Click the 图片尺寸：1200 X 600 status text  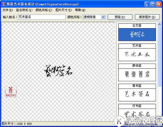[17, 124]
